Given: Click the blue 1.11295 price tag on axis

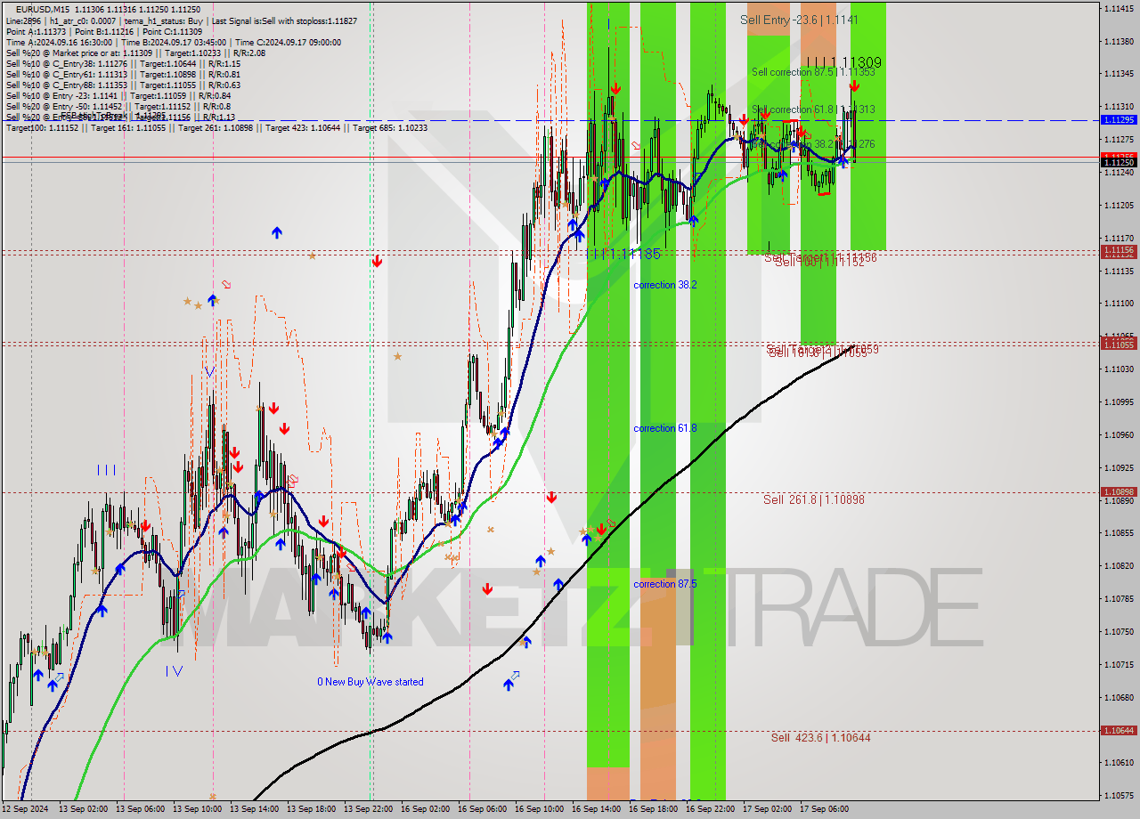Looking at the screenshot, I should (1119, 119).
